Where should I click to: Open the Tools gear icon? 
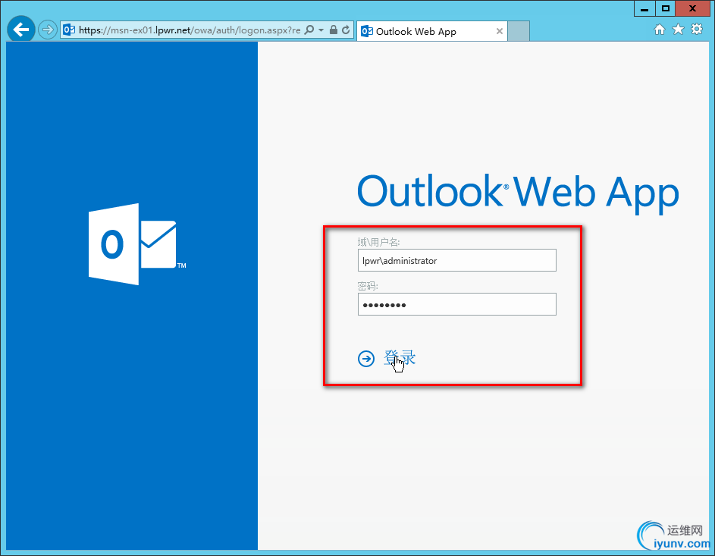697,30
